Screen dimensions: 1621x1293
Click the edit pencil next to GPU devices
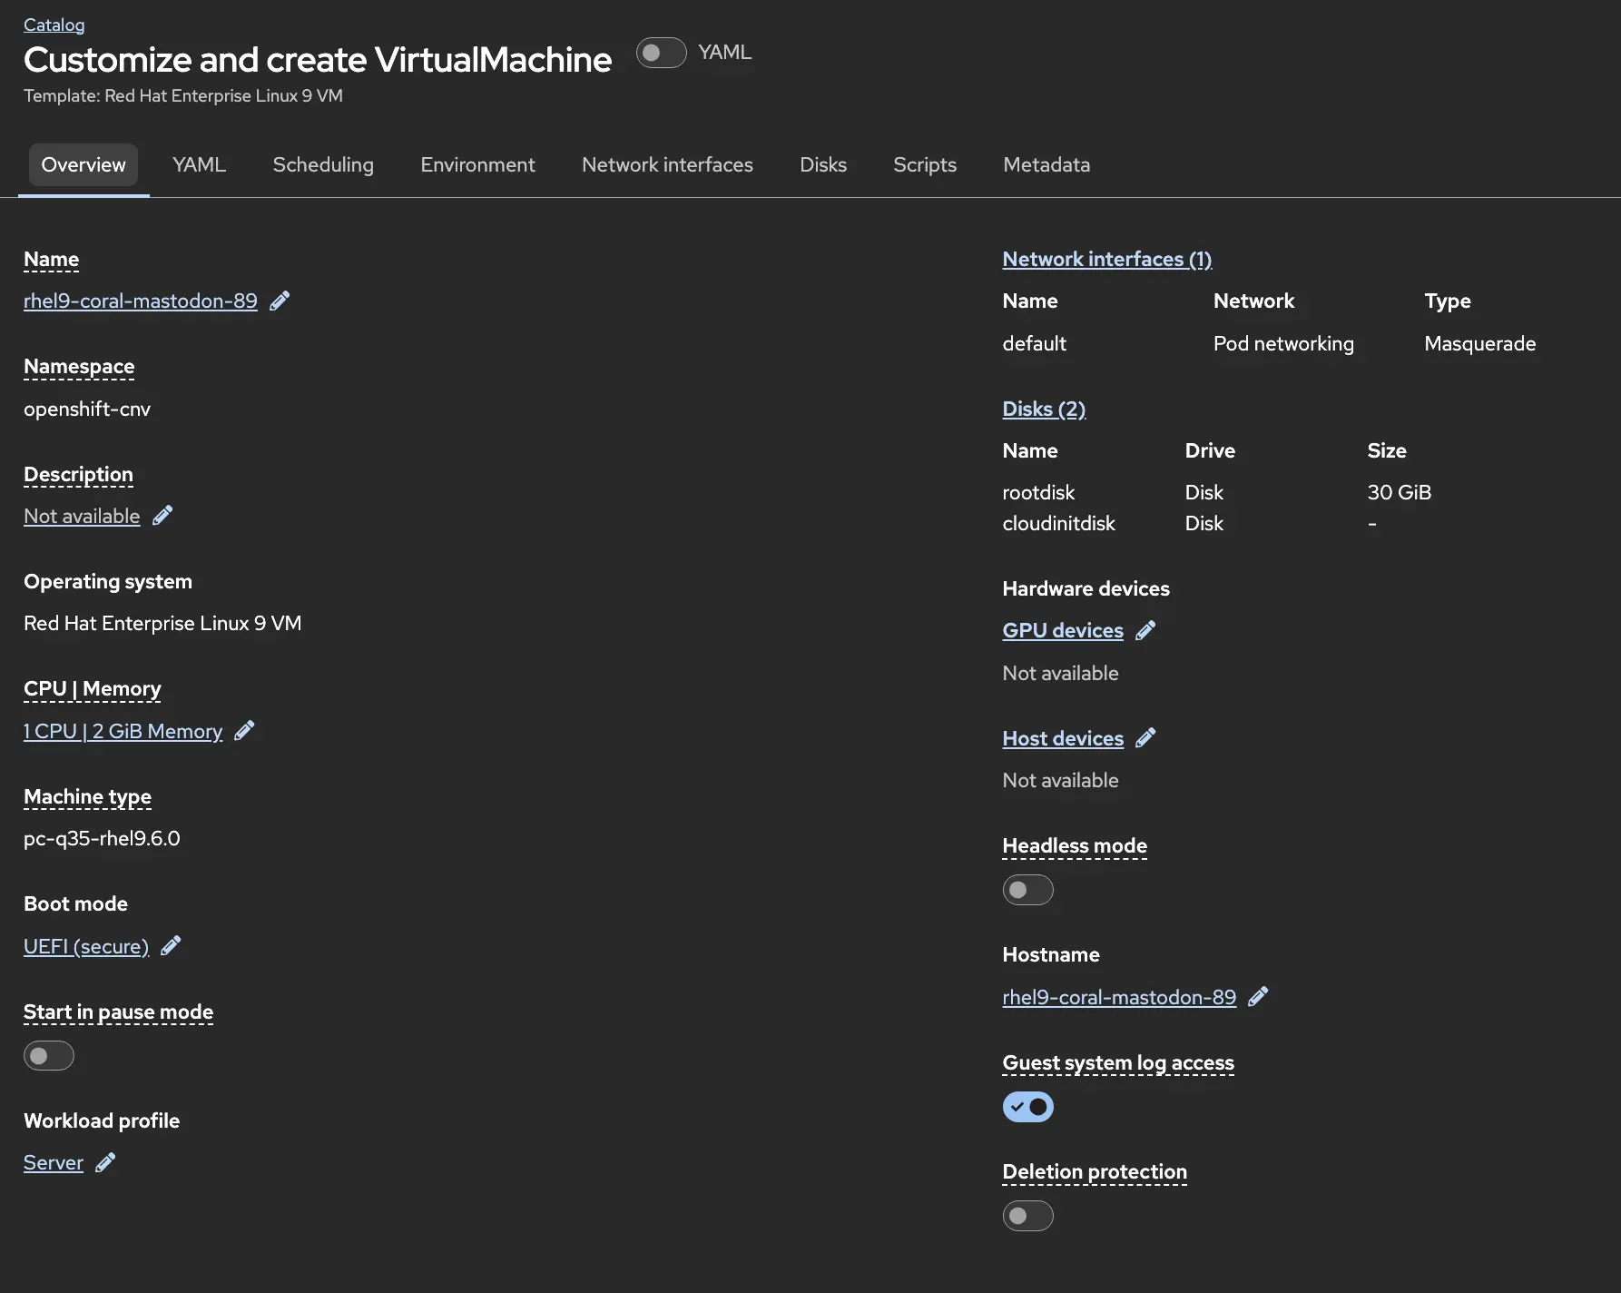(1145, 630)
